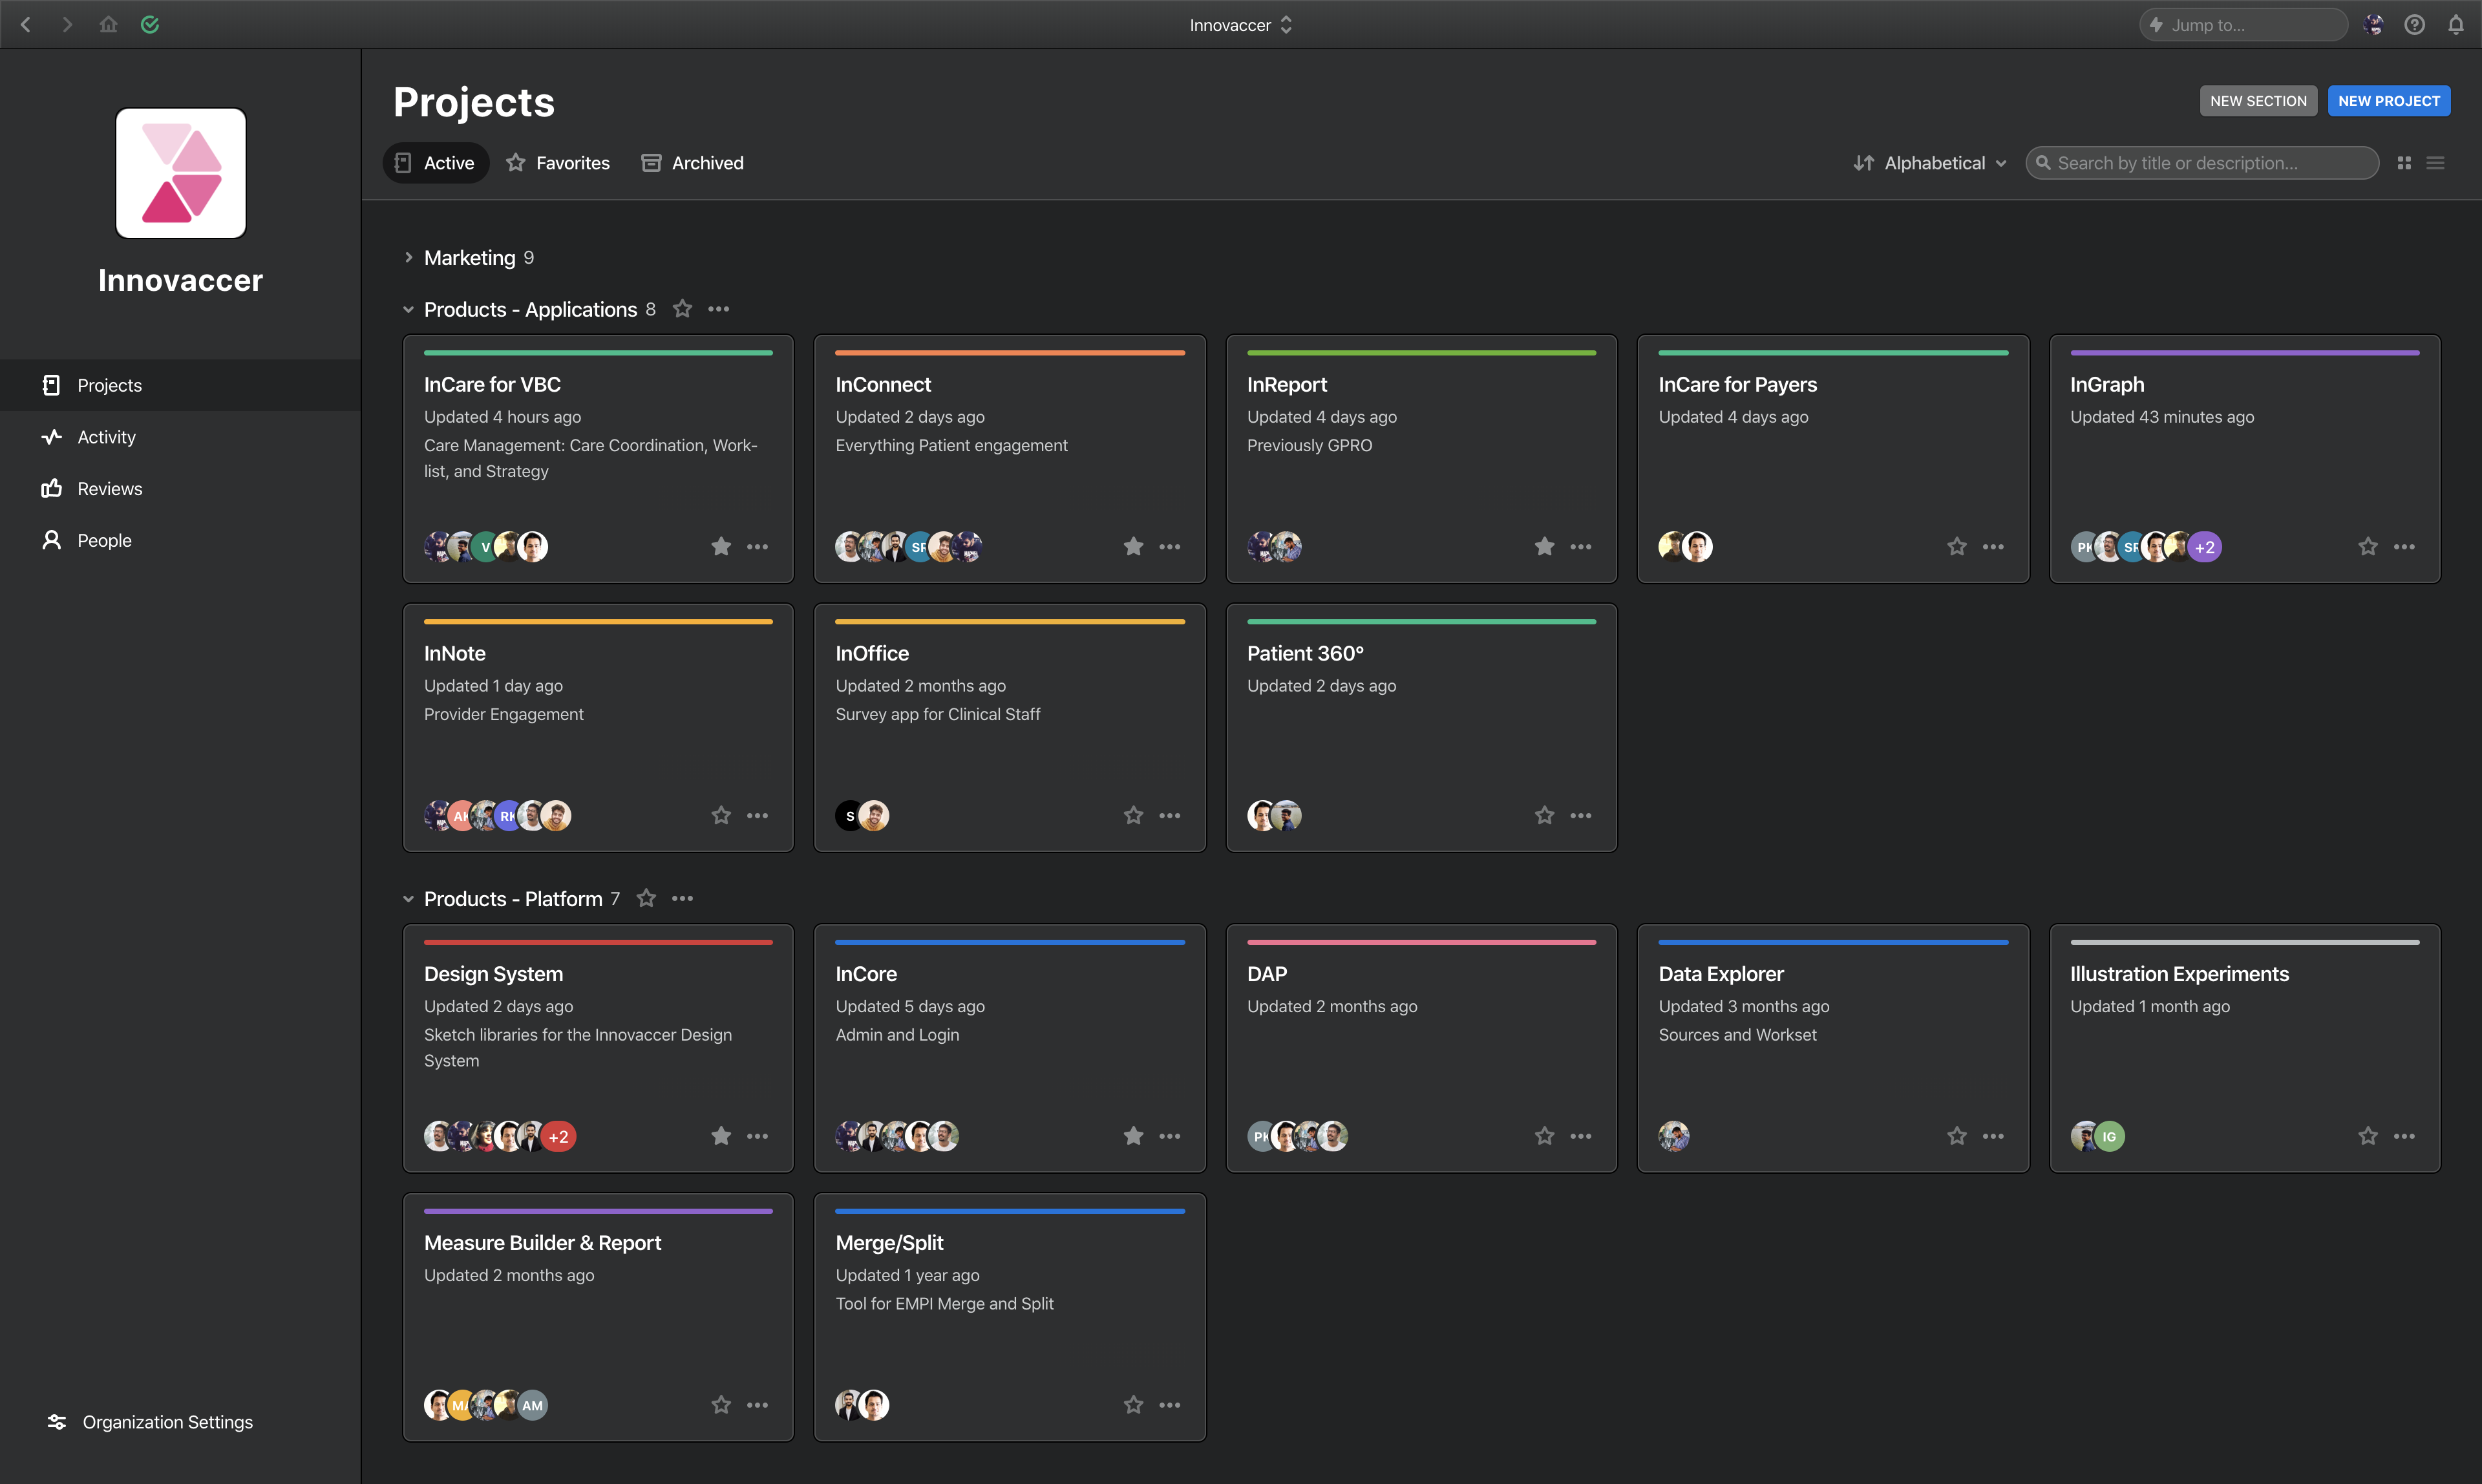Open more options on Merge/Split card

point(1169,1405)
